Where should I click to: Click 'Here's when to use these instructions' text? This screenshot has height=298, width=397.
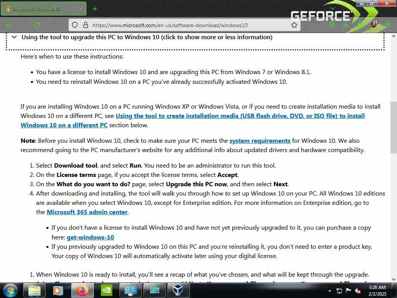pyautogui.click(x=72, y=57)
